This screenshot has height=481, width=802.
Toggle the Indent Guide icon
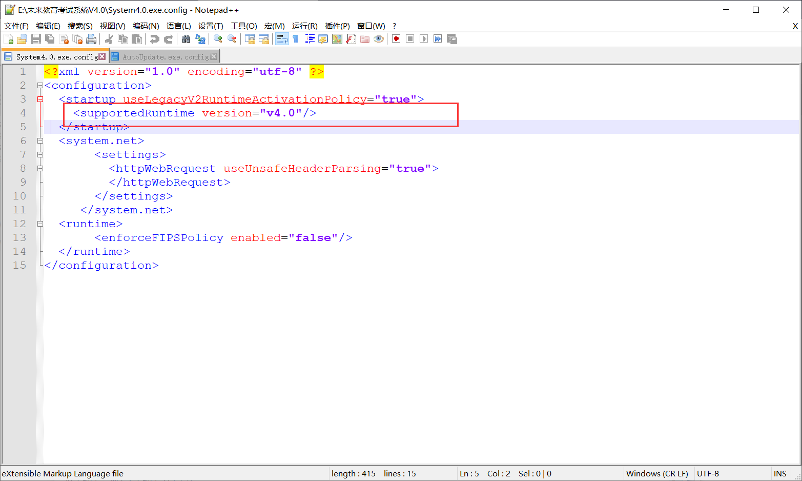310,39
